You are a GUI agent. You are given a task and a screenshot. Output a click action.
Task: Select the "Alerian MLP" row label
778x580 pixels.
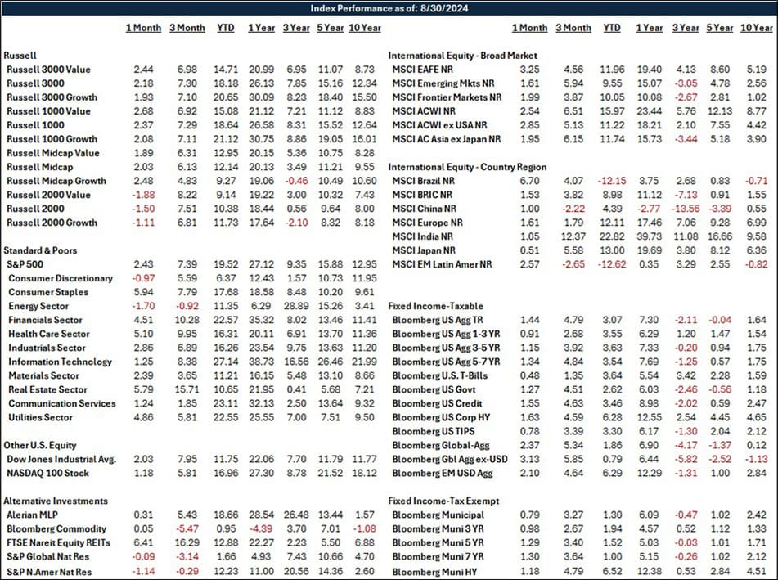(x=32, y=515)
